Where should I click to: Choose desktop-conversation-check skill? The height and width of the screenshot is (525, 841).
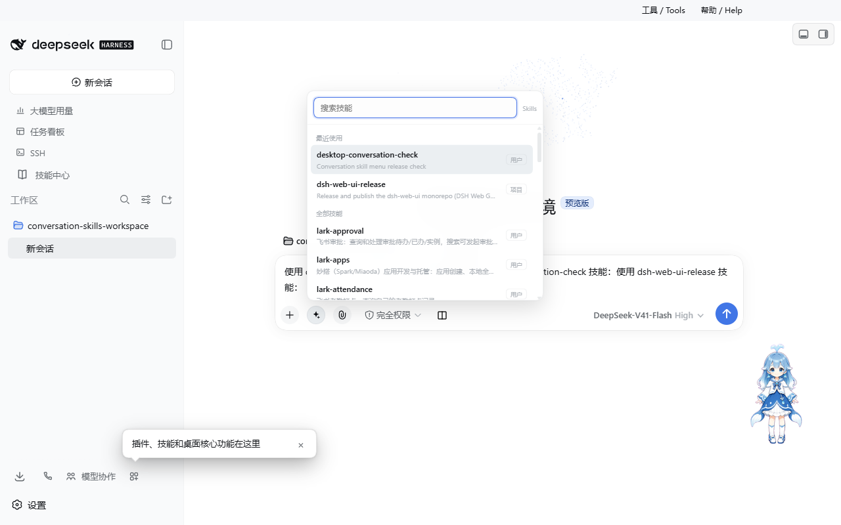[422, 159]
